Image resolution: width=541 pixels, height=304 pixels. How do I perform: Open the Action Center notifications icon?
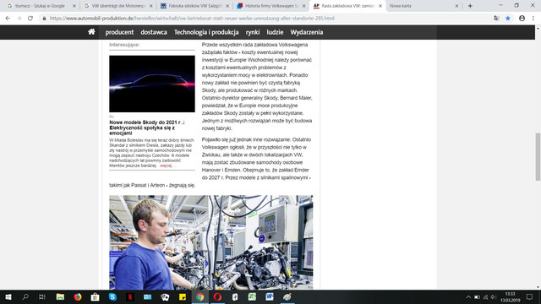pyautogui.click(x=529, y=296)
